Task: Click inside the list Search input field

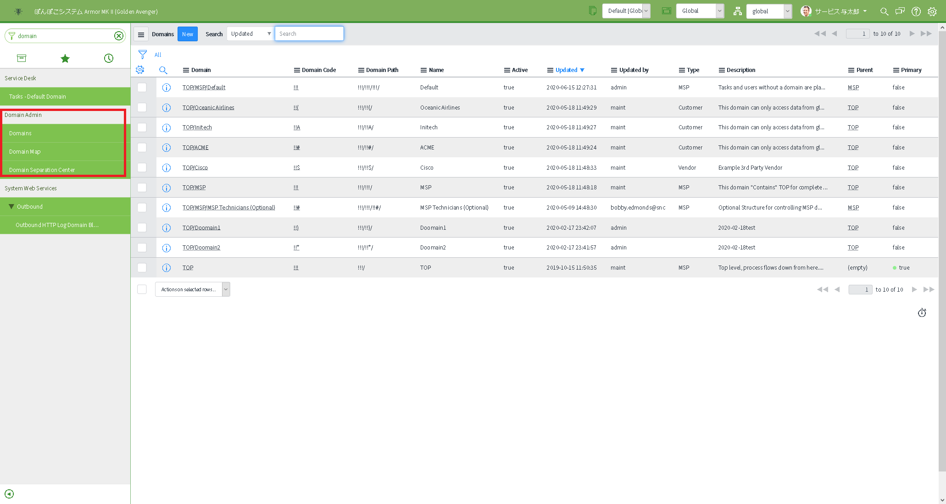Action: pyautogui.click(x=309, y=33)
